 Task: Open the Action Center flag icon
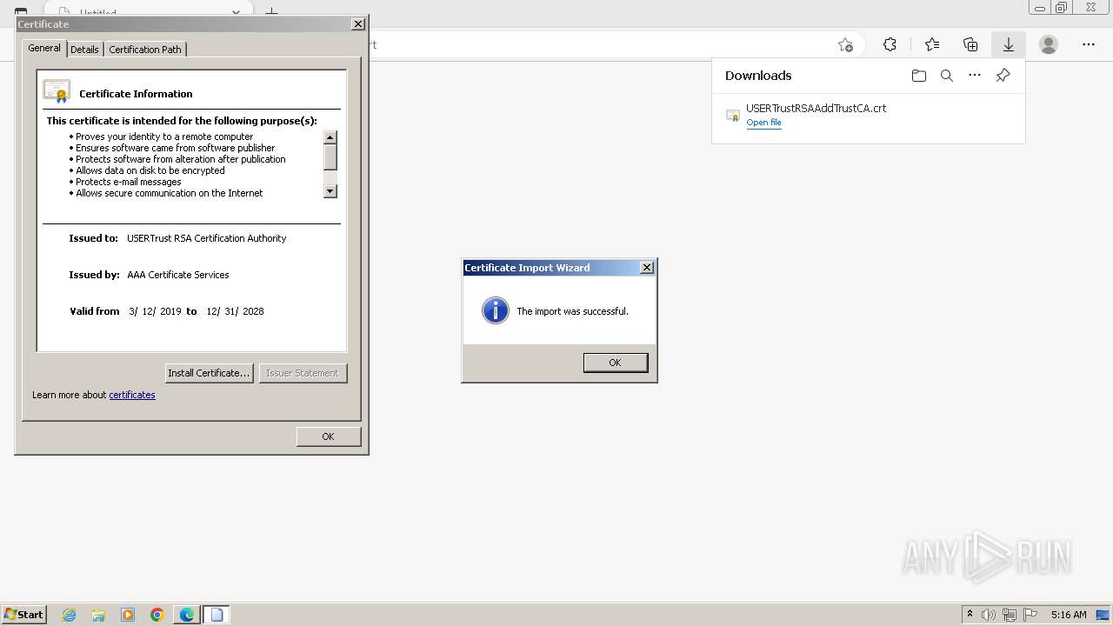[1030, 615]
